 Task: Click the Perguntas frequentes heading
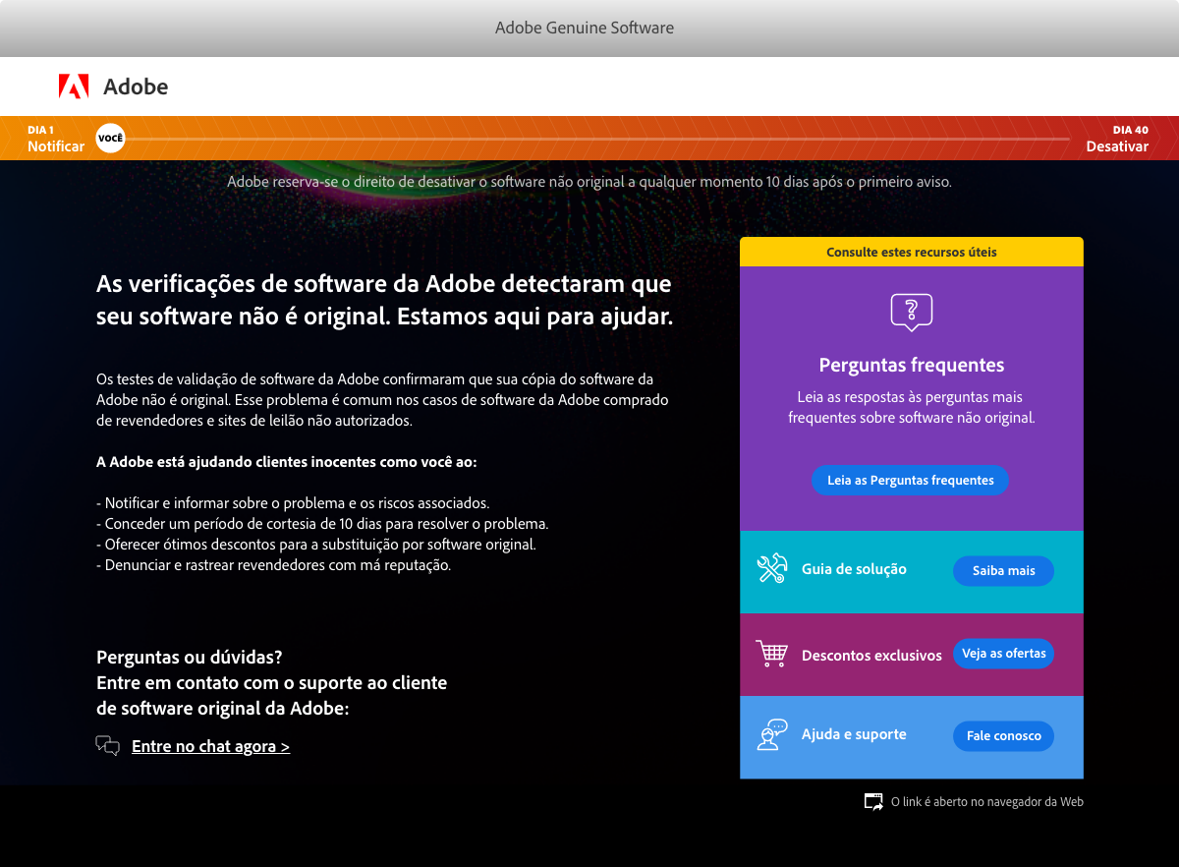pos(911,365)
